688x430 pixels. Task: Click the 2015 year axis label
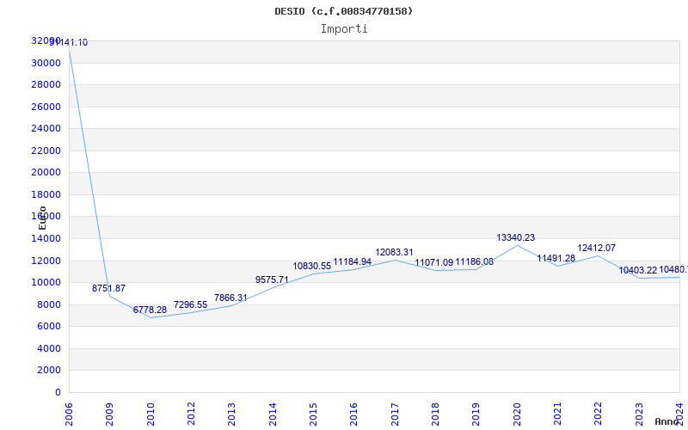[x=313, y=414]
